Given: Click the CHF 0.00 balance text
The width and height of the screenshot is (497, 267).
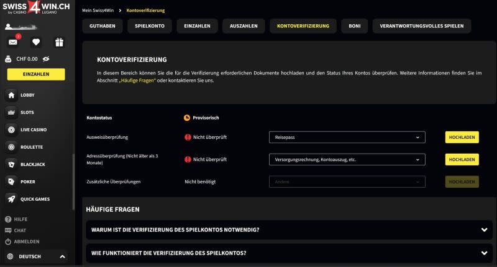Looking at the screenshot, I should pyautogui.click(x=27, y=59).
